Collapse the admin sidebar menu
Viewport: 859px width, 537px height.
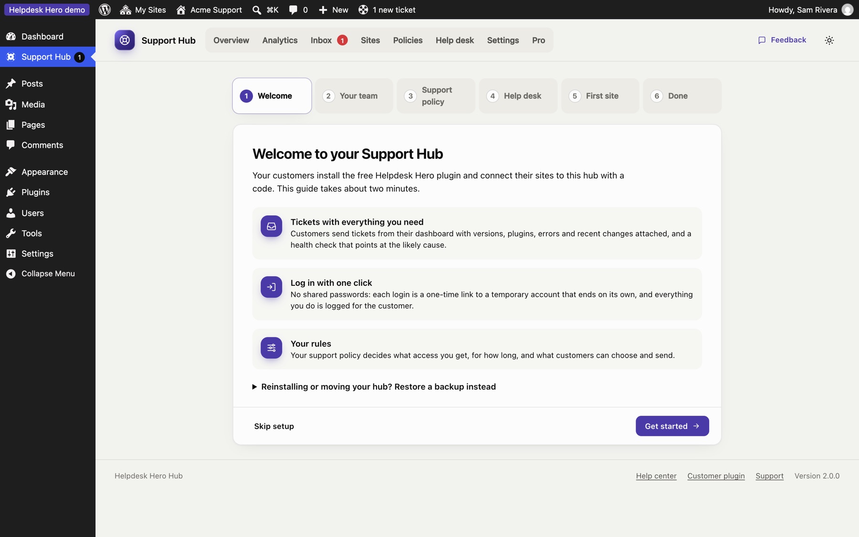click(48, 274)
